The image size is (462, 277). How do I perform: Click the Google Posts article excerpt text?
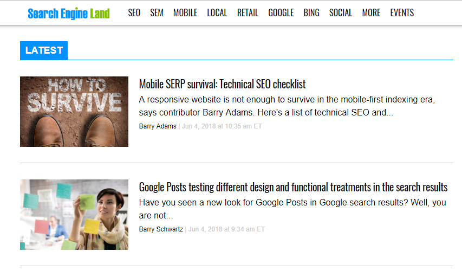point(292,209)
